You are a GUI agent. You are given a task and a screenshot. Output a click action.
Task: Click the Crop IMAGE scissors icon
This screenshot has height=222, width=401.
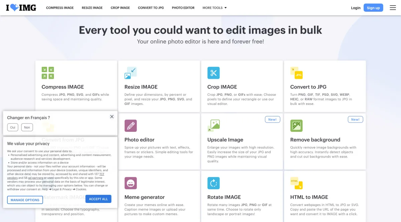(214, 73)
